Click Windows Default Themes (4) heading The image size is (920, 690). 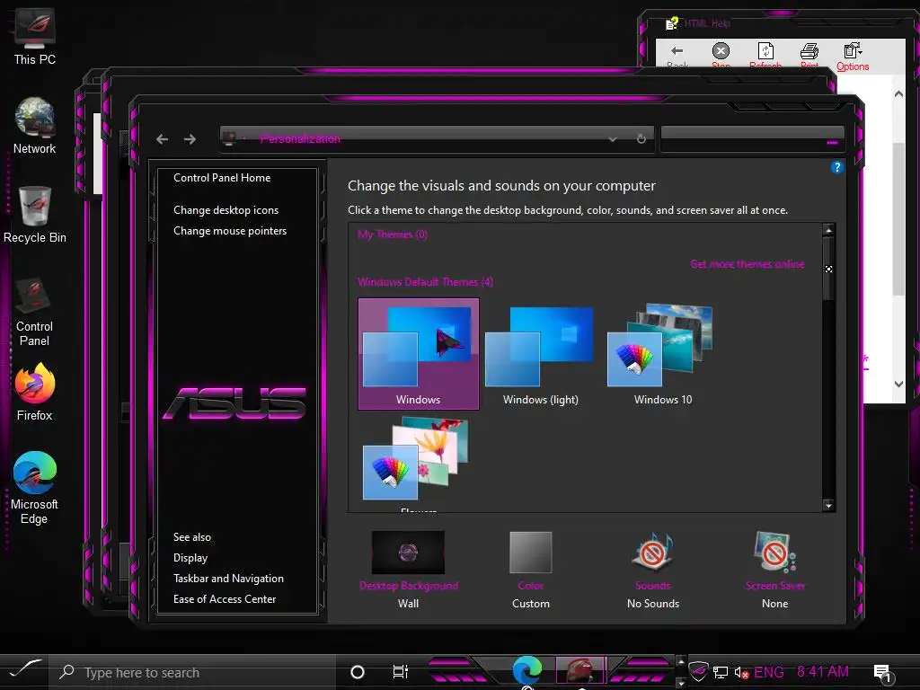425,281
